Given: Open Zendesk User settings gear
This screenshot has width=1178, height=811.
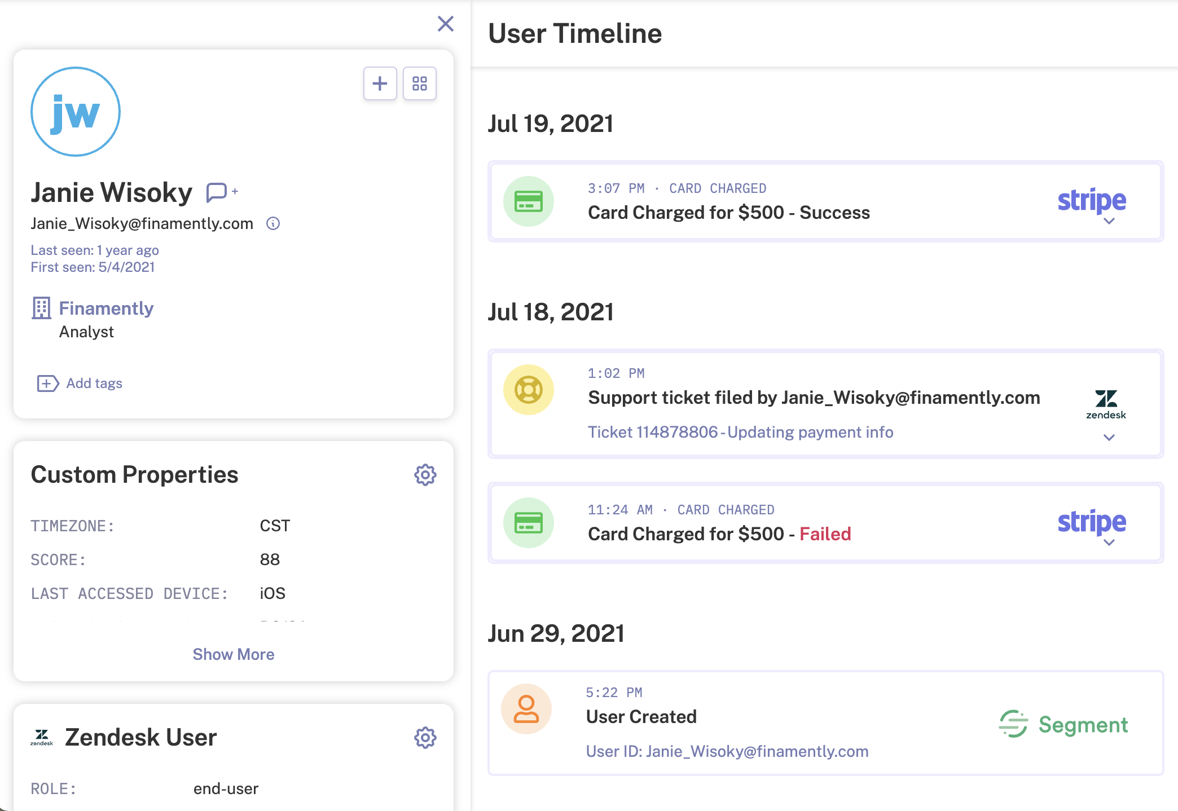Looking at the screenshot, I should coord(425,738).
